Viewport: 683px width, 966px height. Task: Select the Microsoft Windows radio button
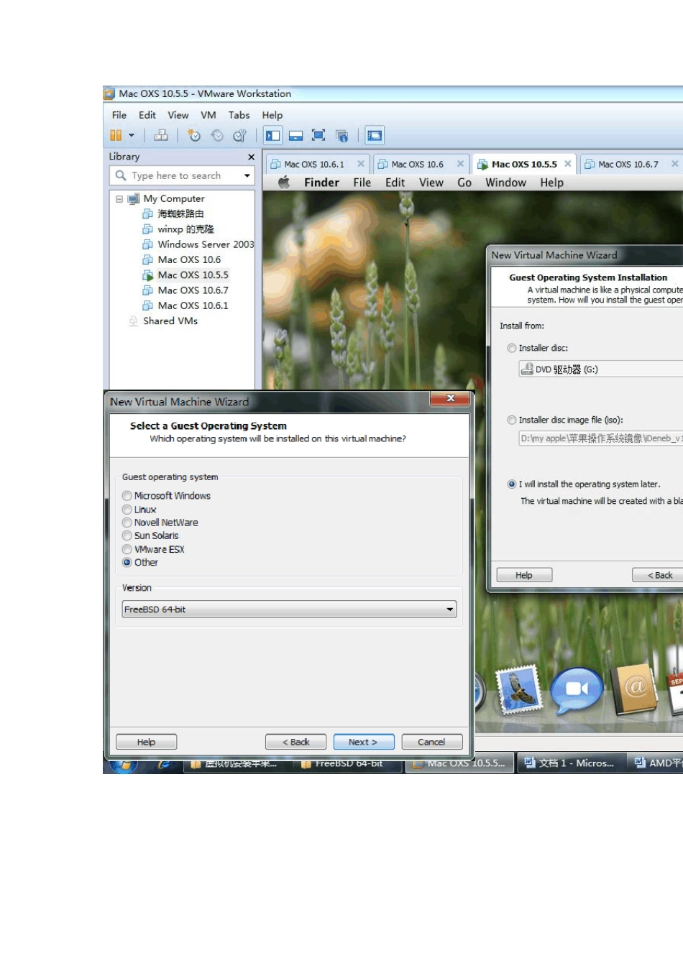pos(127,496)
